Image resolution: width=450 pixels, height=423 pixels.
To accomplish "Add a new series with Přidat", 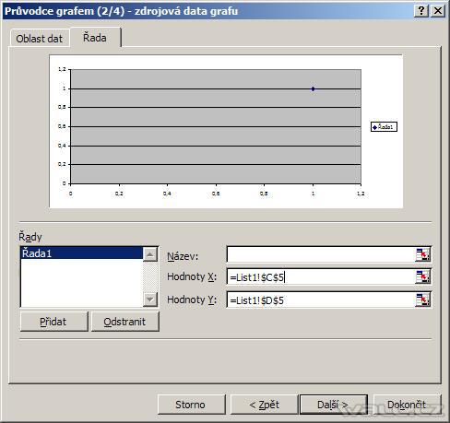I will click(x=53, y=322).
